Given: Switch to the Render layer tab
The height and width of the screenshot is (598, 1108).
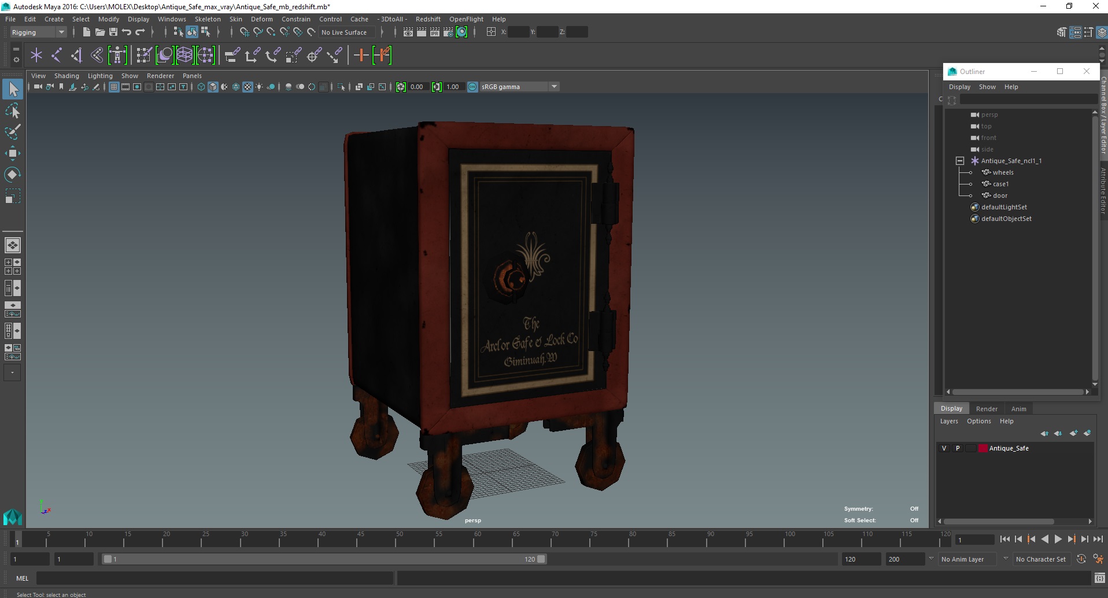Looking at the screenshot, I should click(987, 409).
